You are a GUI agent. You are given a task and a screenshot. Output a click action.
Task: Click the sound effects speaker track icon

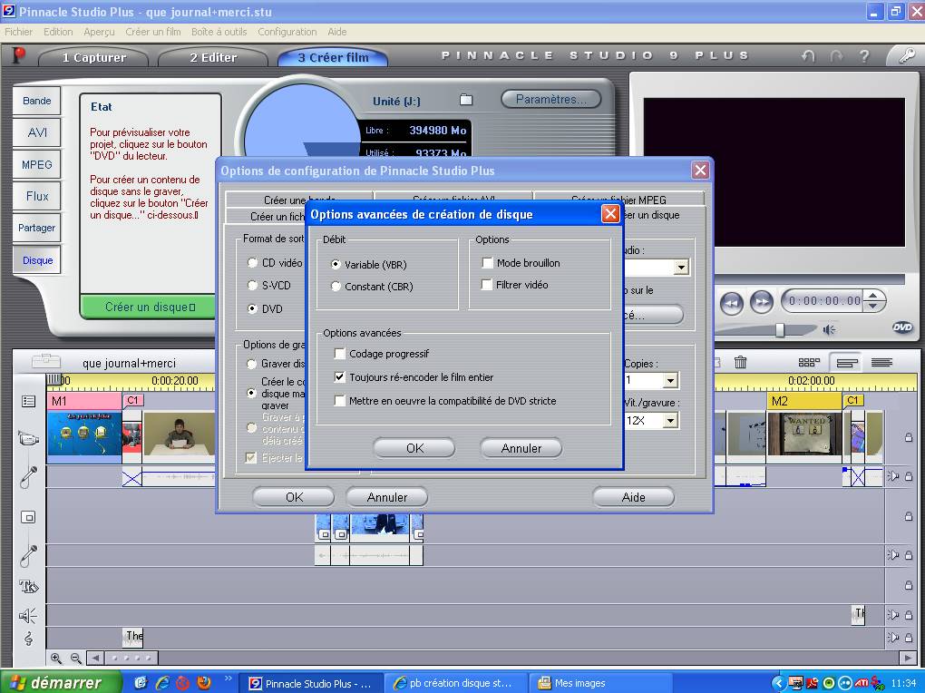28,616
